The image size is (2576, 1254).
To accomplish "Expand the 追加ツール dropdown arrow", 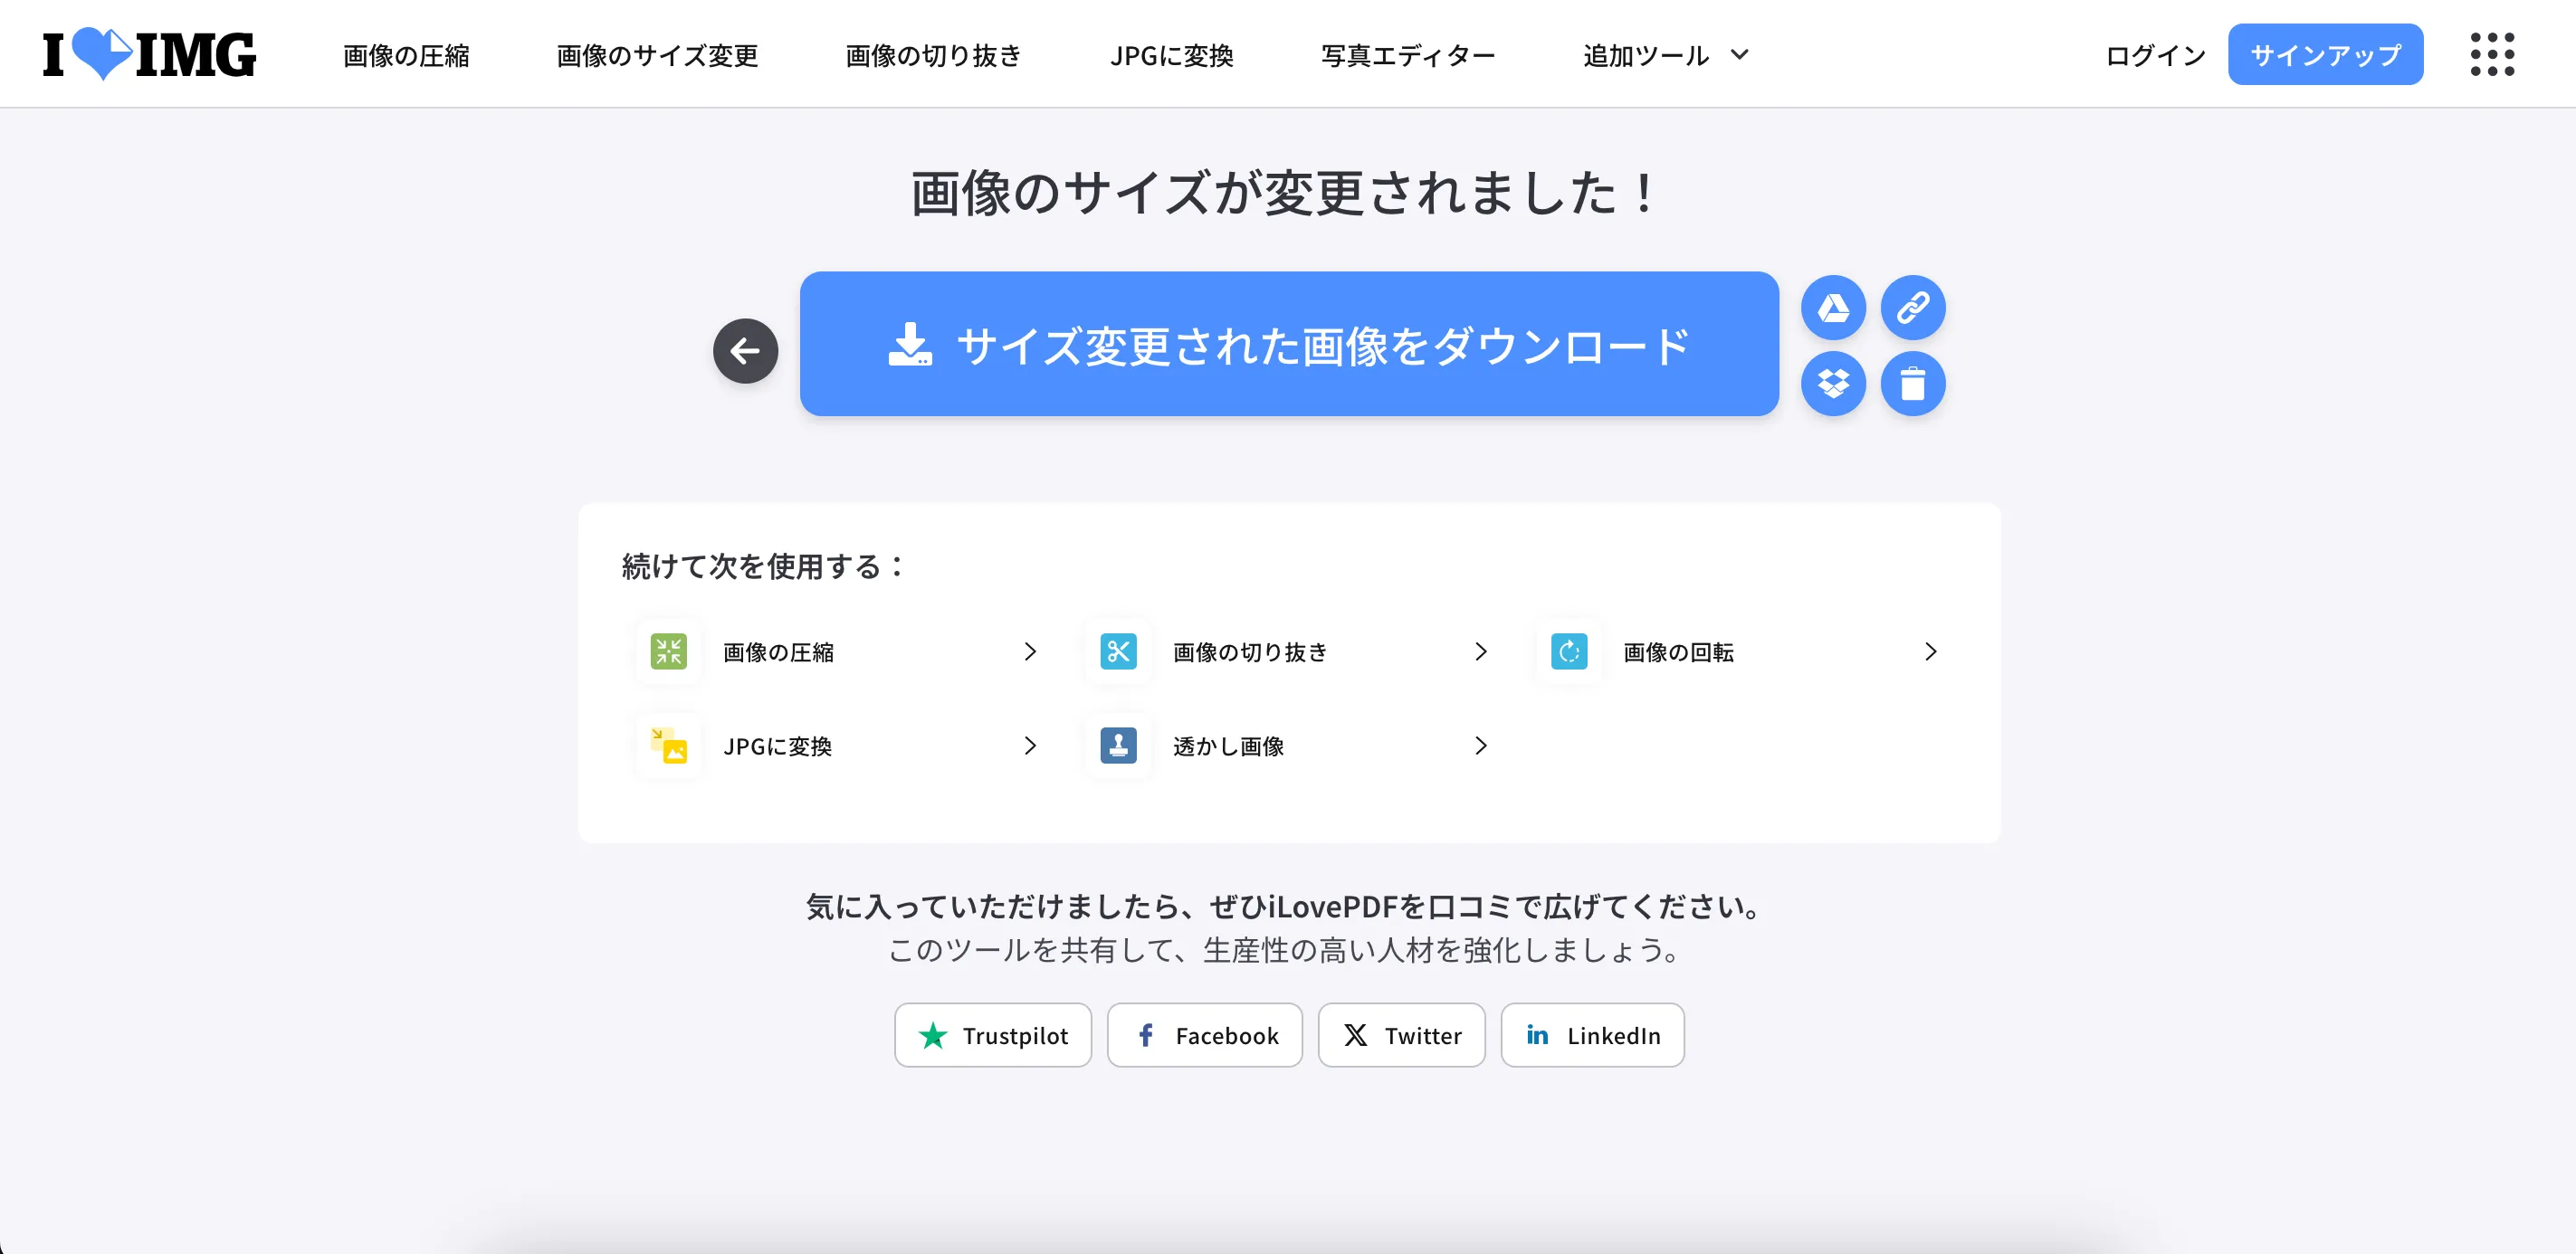I will [1739, 55].
